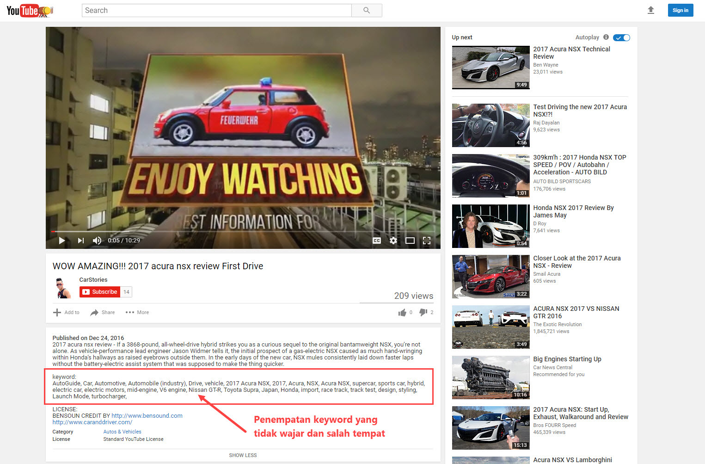Click the upload arrow icon
This screenshot has height=464, width=705.
click(x=651, y=10)
